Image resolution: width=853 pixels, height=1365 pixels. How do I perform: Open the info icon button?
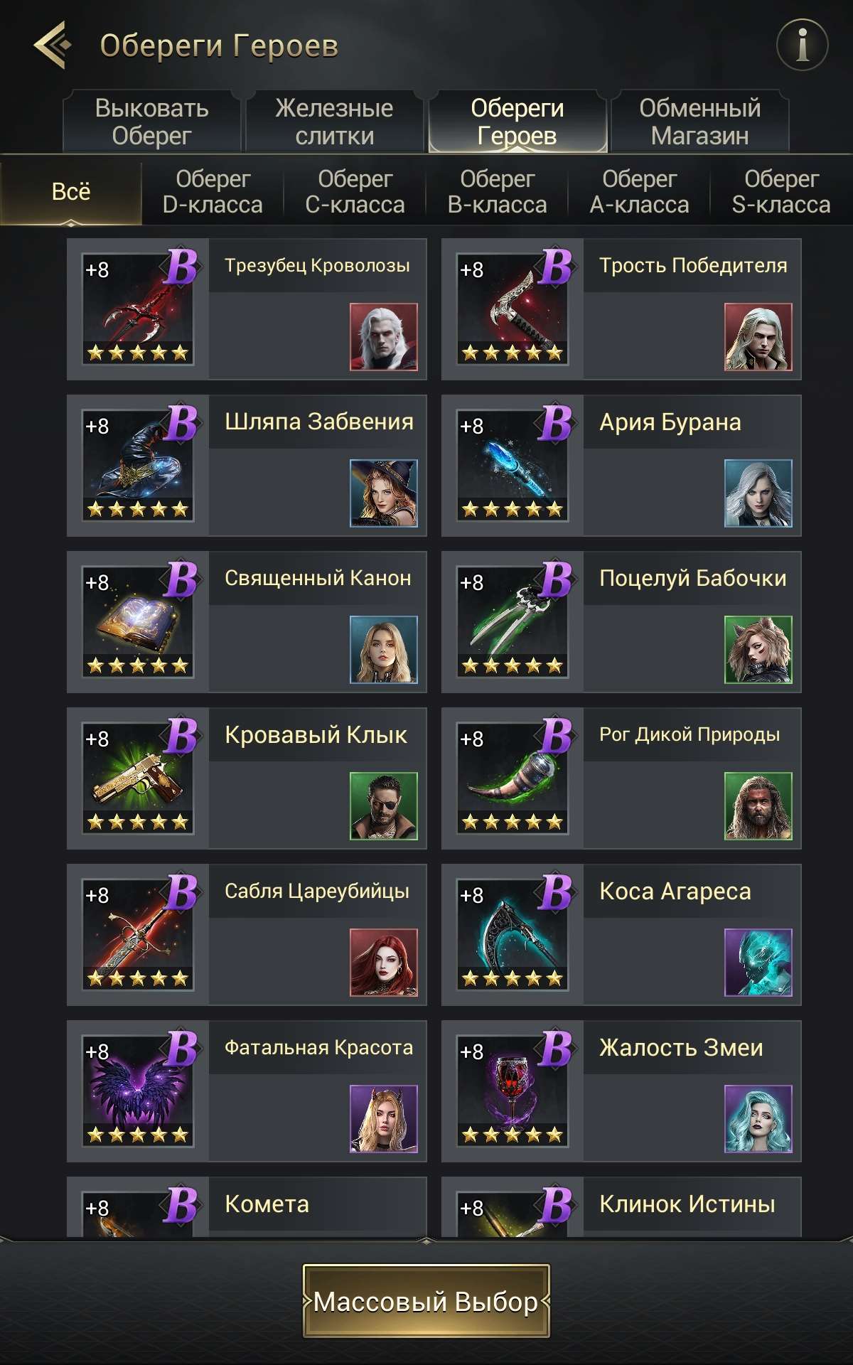802,45
